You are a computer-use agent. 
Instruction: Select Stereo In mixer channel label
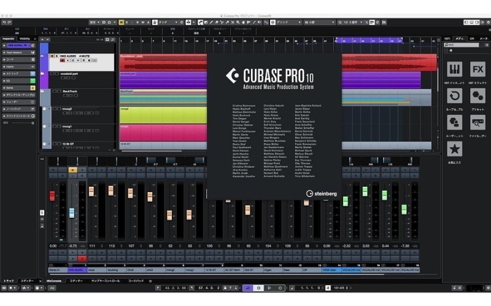58,270
